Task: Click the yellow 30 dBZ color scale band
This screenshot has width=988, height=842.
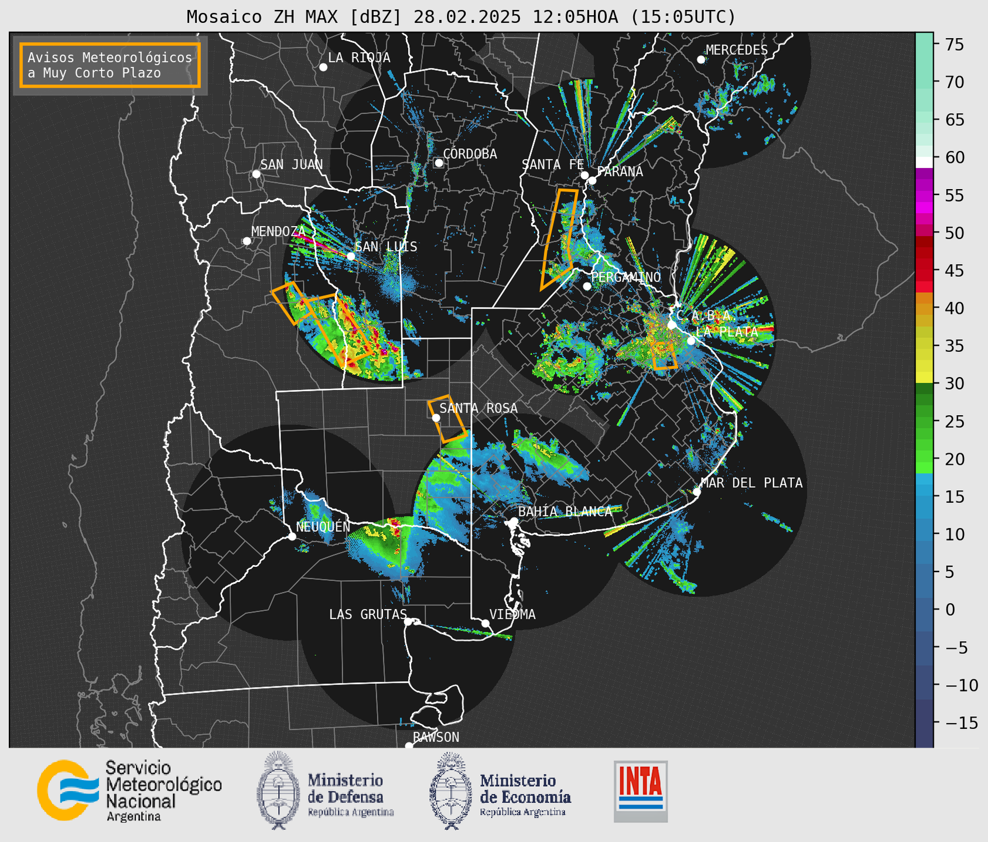Action: point(924,378)
